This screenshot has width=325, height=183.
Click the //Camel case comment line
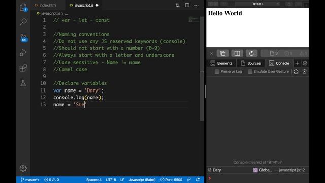coord(70,69)
